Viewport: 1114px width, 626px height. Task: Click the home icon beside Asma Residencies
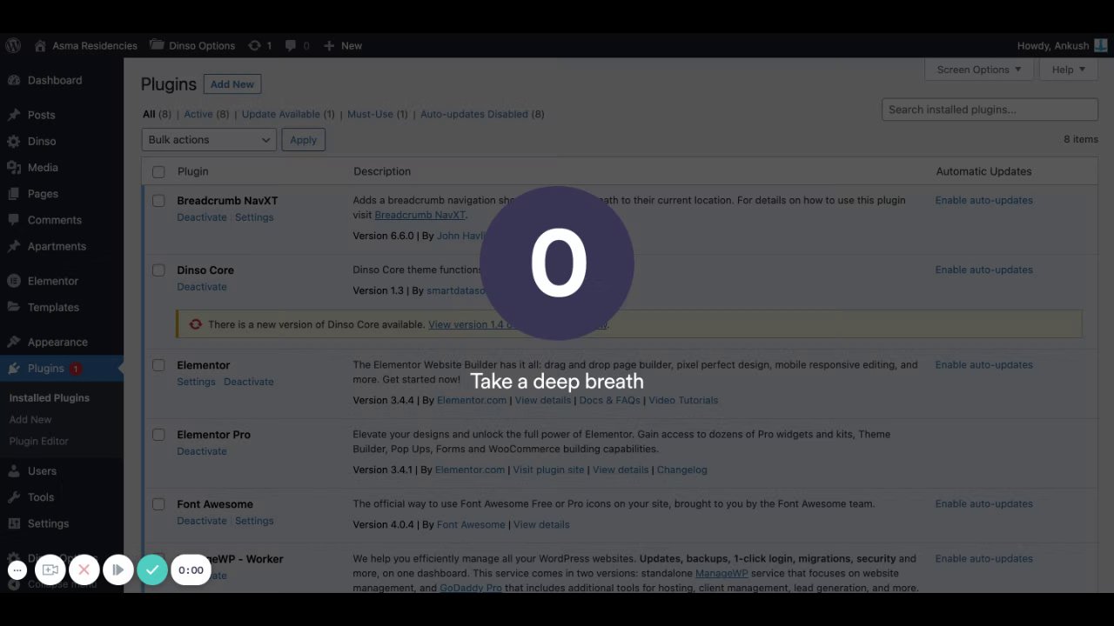tap(40, 45)
